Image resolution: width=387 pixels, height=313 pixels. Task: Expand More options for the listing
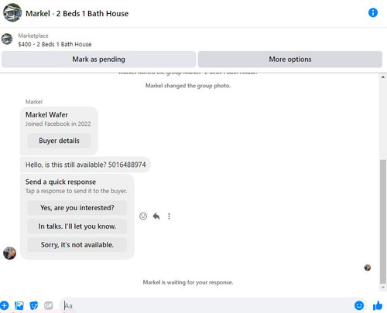(x=290, y=60)
